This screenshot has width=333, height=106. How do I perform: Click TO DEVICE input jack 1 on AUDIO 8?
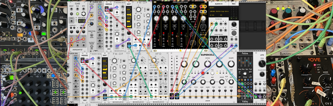click(212, 24)
